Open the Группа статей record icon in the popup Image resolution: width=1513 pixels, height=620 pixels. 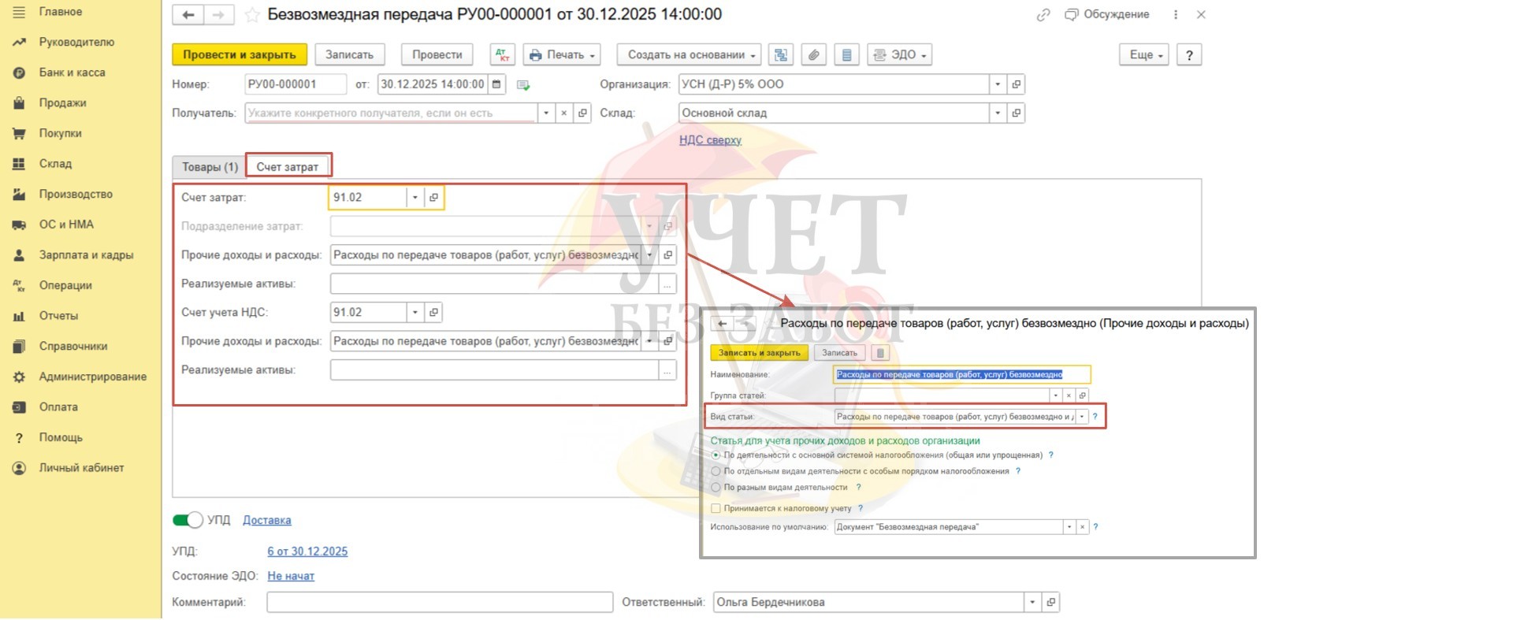(1083, 395)
